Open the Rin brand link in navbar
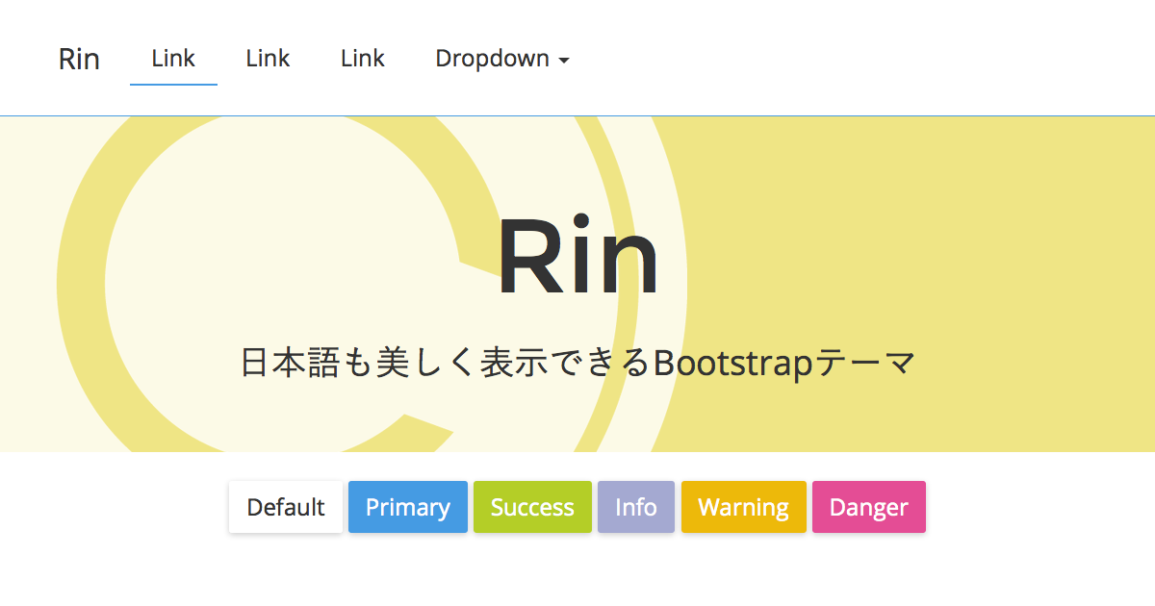 coord(79,59)
